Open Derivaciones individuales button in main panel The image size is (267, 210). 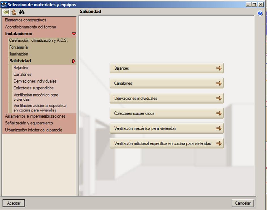coord(166,98)
